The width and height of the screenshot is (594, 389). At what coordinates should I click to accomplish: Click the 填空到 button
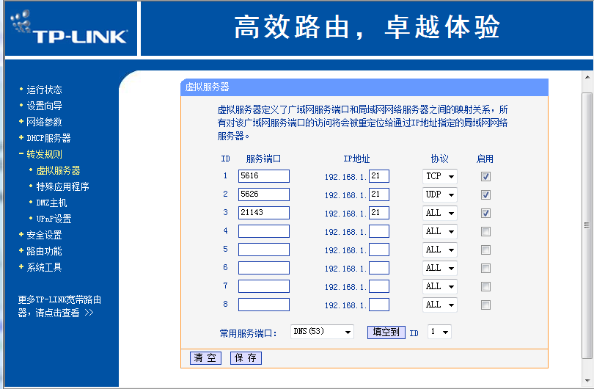tap(386, 332)
